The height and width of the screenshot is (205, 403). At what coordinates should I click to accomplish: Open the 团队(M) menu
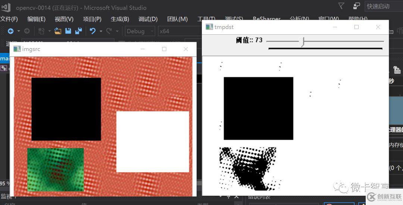pos(177,19)
